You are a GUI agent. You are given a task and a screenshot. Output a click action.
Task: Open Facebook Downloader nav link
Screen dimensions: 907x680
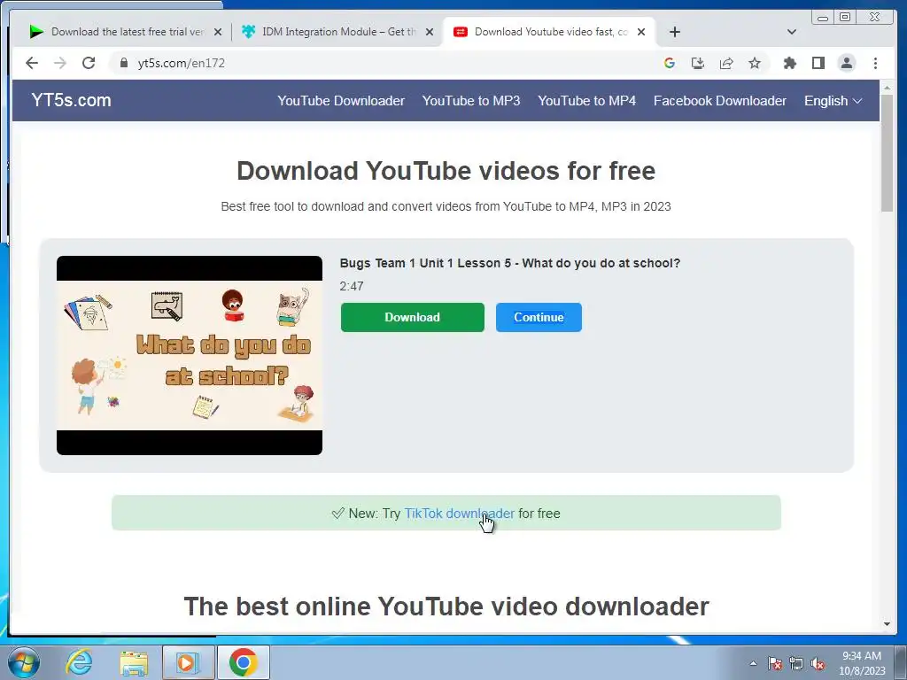(719, 101)
